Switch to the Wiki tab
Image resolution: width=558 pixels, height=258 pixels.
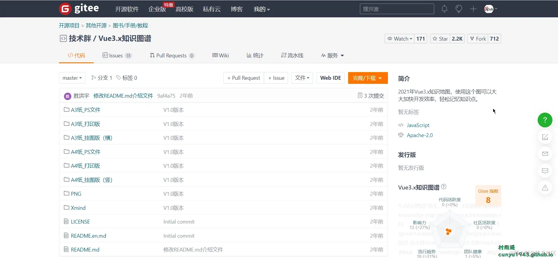[220, 55]
